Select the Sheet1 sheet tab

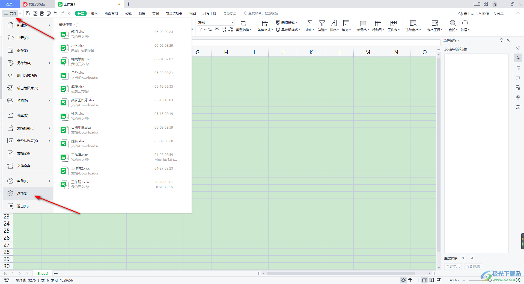(x=43, y=273)
